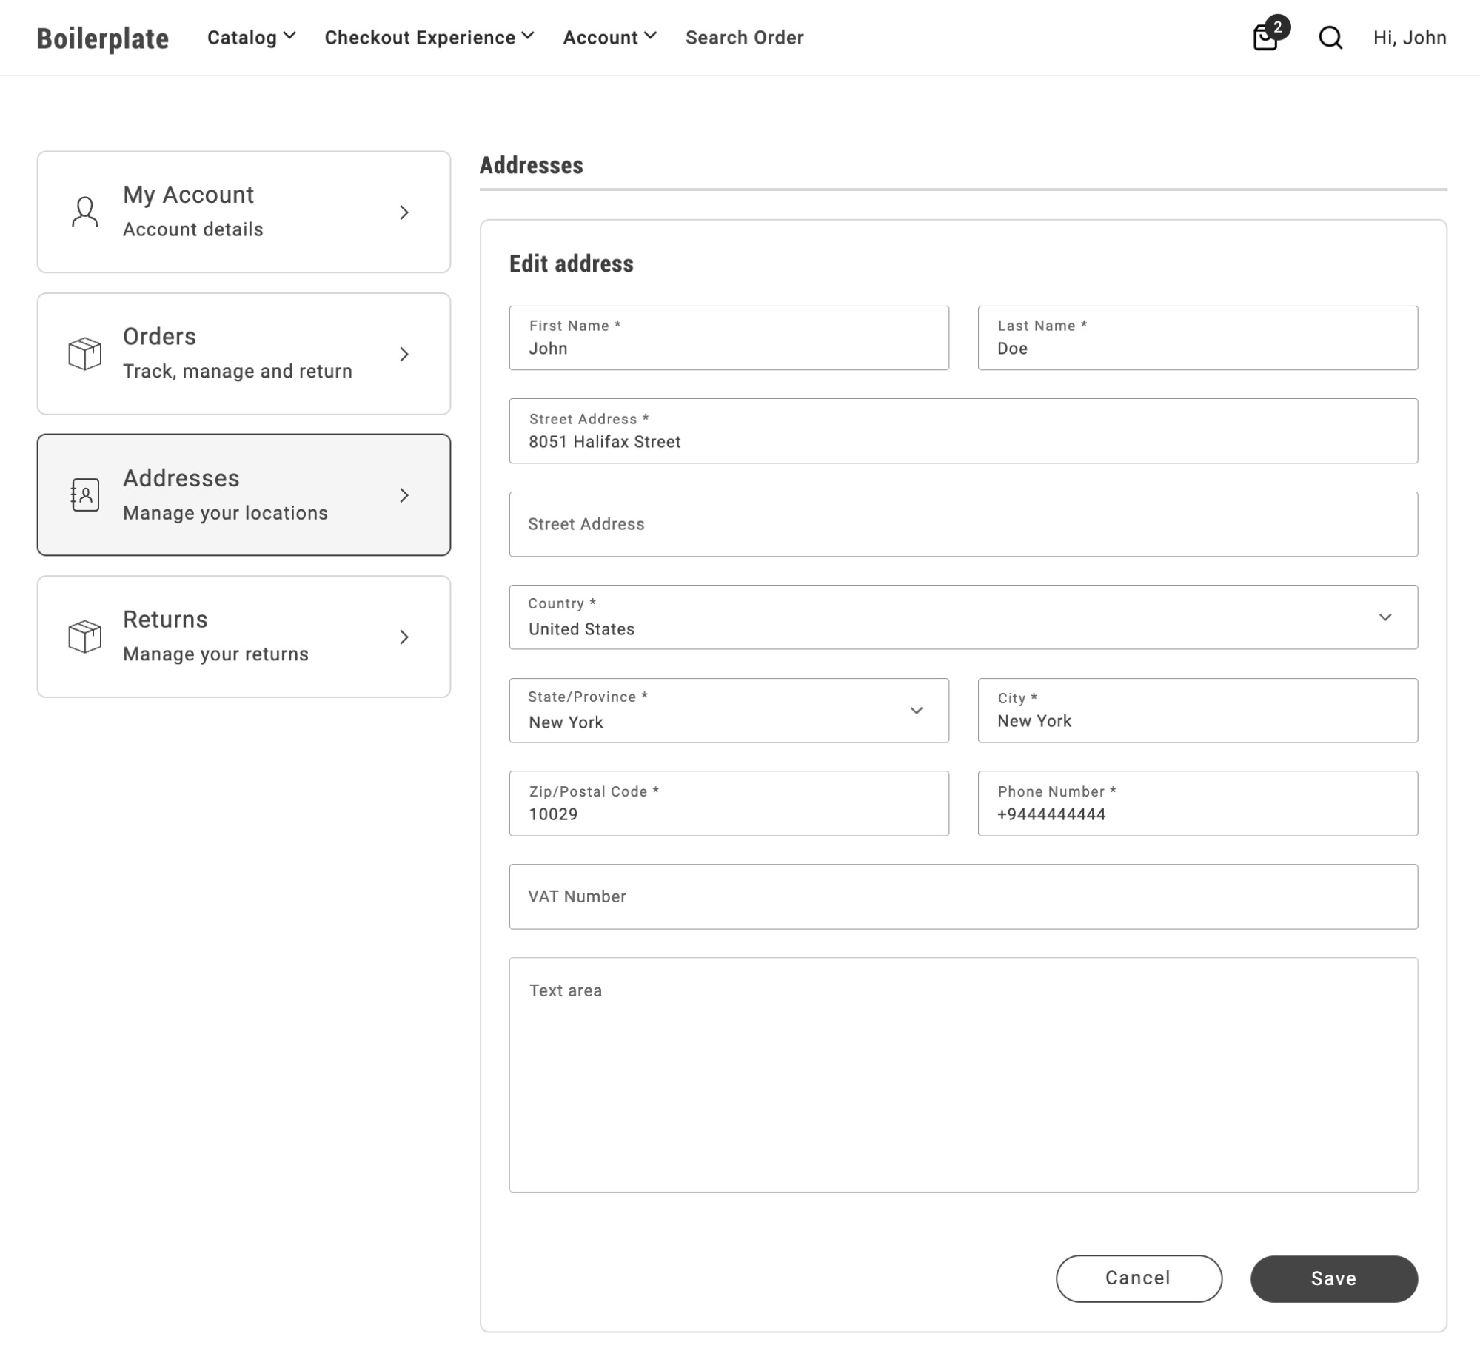Click the VAT Number input field
The width and height of the screenshot is (1480, 1348).
963,896
